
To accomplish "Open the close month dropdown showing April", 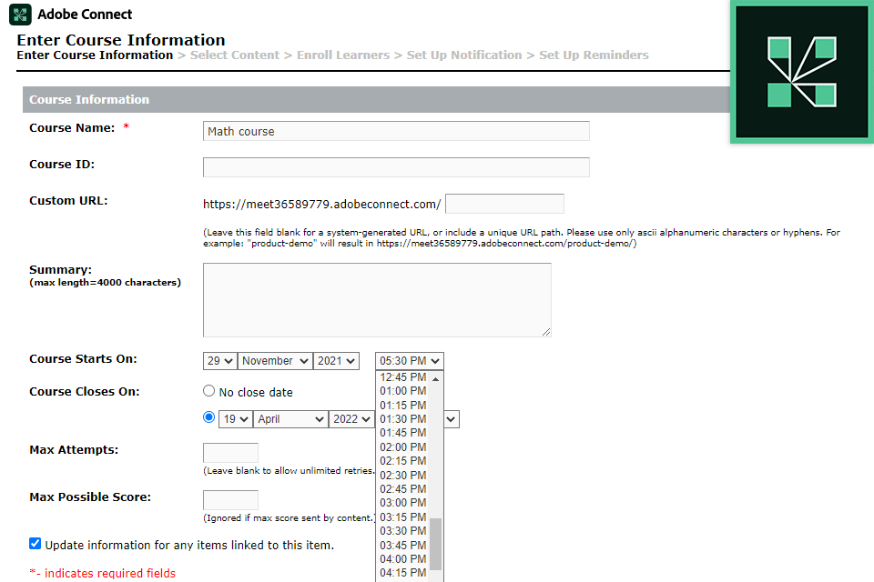I will tap(291, 419).
